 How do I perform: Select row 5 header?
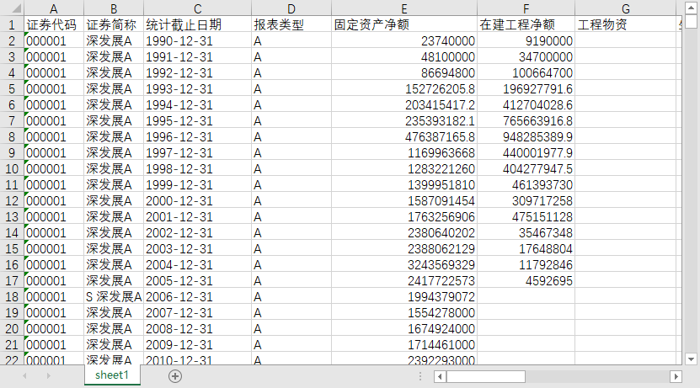tap(12, 88)
